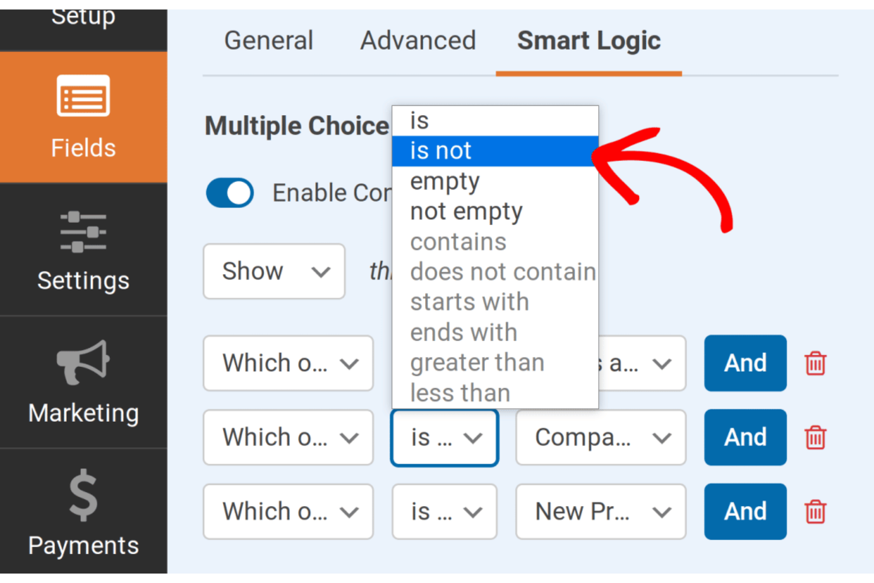Open first row's Which o... field dropdown
The image size is (874, 583).
point(288,363)
